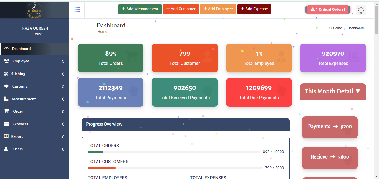
Task: Click the Expenses credit card icon
Action: pyautogui.click(x=7, y=124)
